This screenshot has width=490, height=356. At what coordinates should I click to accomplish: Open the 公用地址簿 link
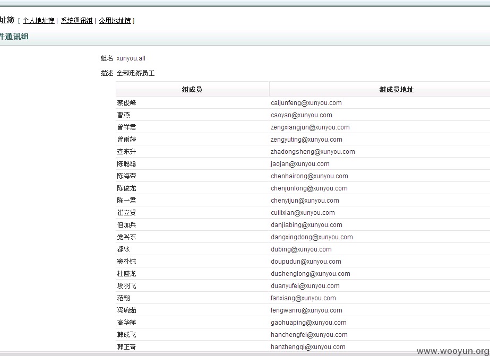click(x=115, y=21)
